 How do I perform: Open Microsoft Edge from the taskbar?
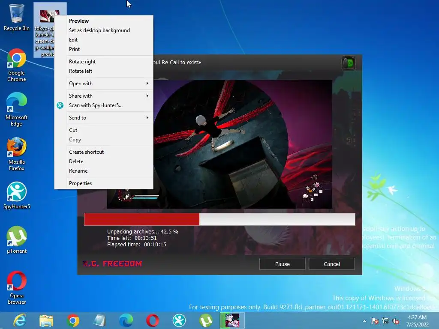(126, 320)
